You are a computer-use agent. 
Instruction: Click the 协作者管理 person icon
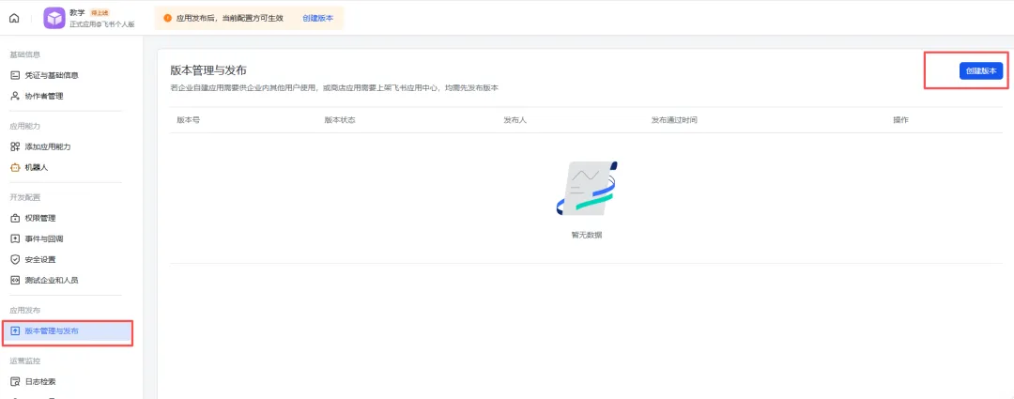point(16,96)
